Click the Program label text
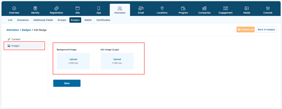282x109 pixels. [183, 13]
